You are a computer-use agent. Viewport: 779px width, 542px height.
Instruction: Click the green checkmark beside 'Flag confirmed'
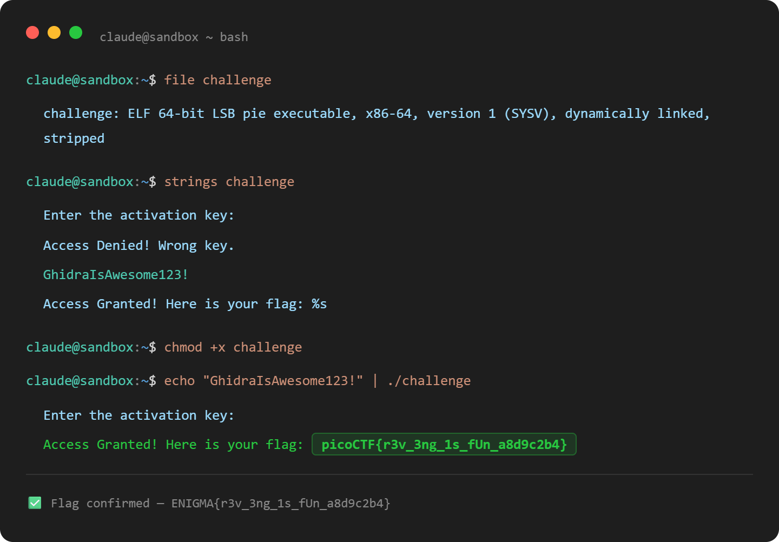(x=35, y=503)
